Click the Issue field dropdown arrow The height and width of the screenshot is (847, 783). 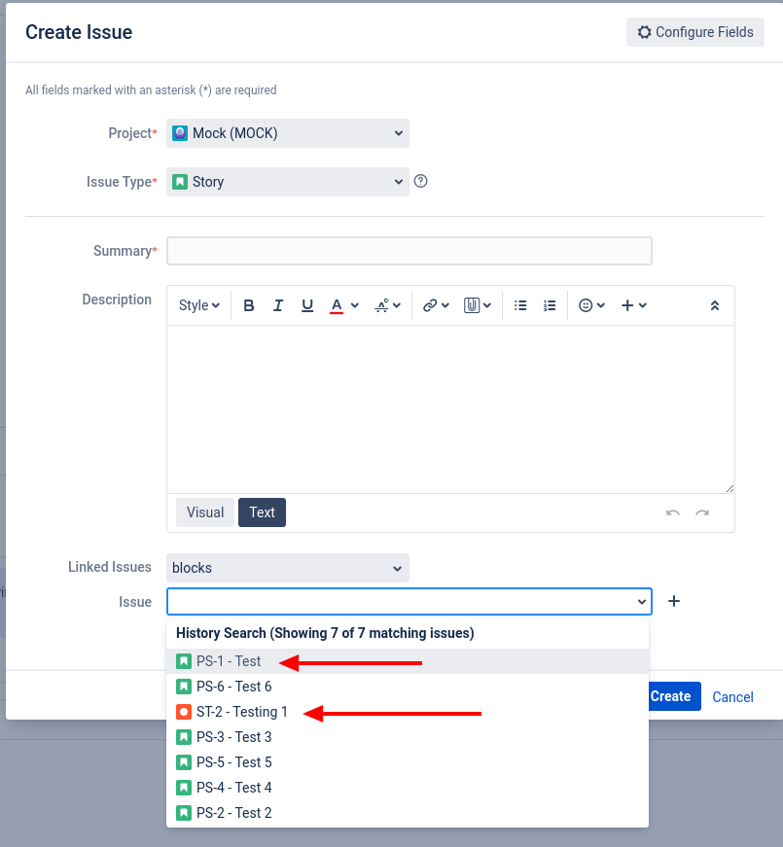point(641,601)
